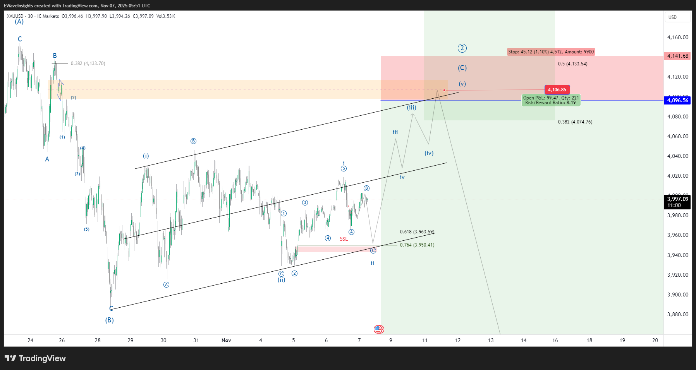Toggle the Vol 3.53K volume display
This screenshot has width=696, height=370.
click(167, 16)
